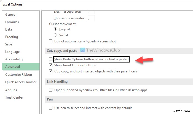Open Proofing settings
The image size is (193, 114).
coord(12,37)
